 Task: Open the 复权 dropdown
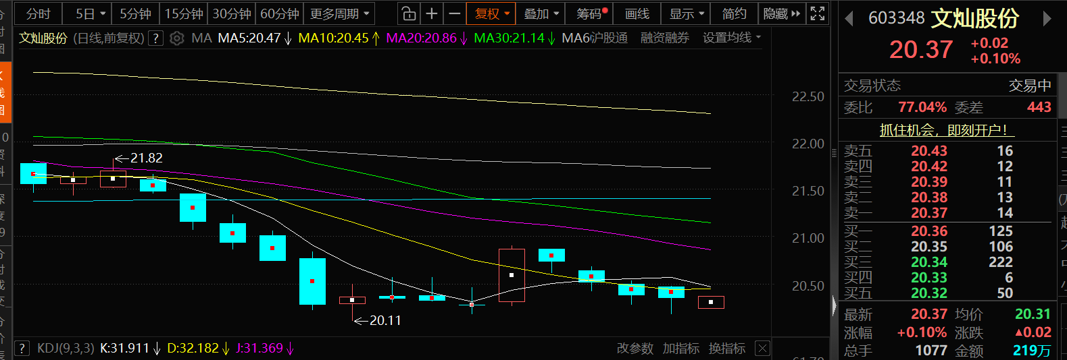tap(491, 13)
